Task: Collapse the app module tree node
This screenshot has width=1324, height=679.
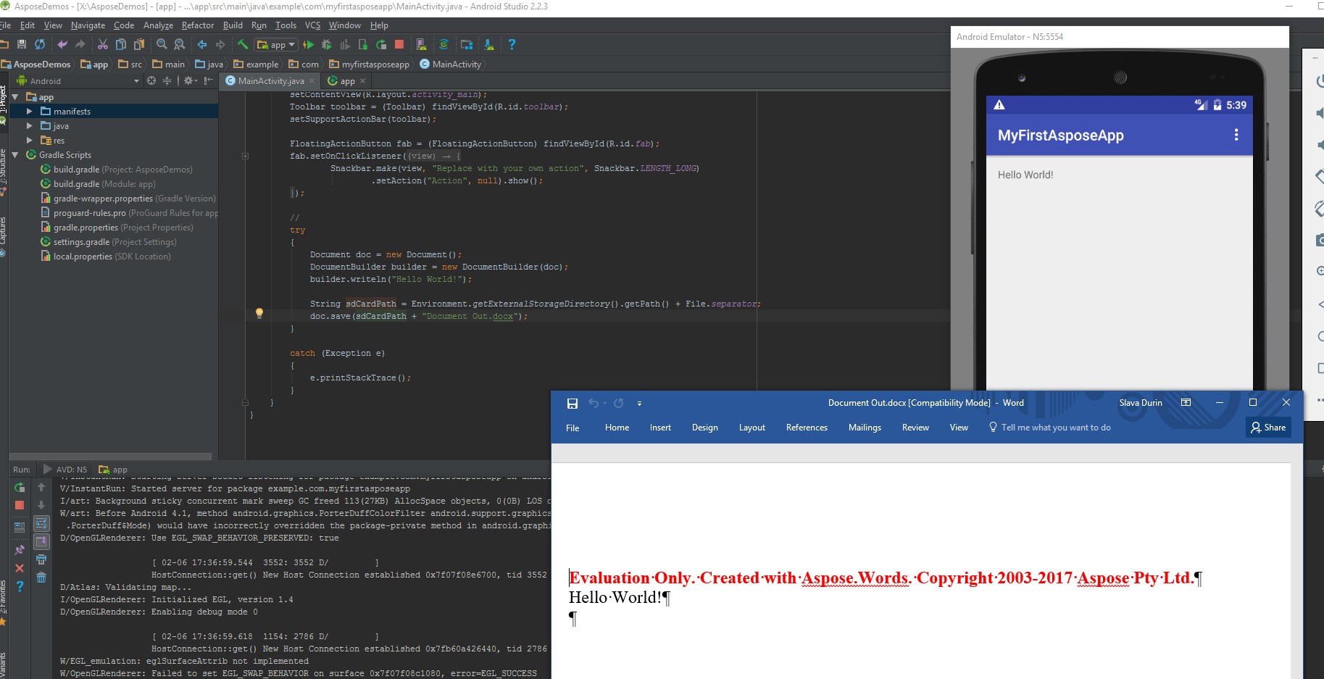Action: coord(15,96)
